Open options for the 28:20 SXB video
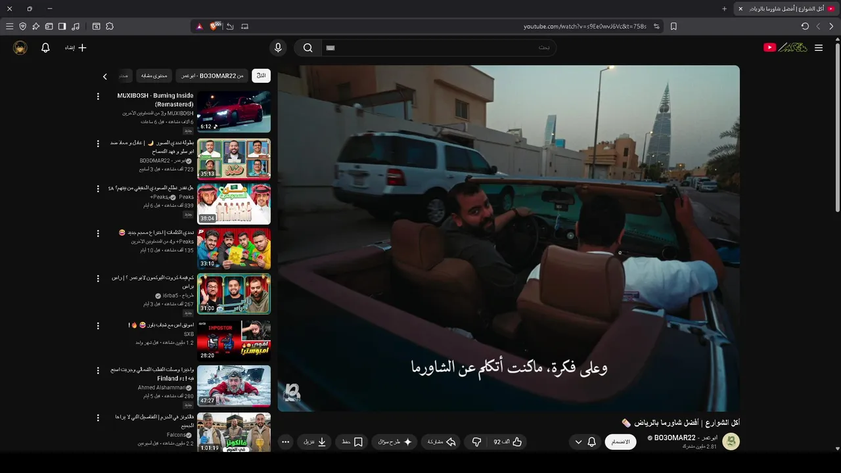 (98, 326)
